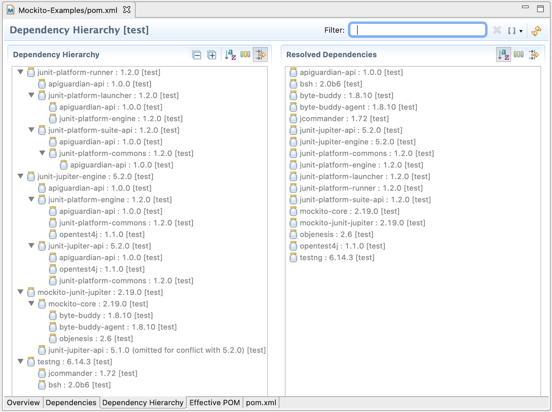Click jar icon of byte-buddy in Resolved Dependencies

293,95
